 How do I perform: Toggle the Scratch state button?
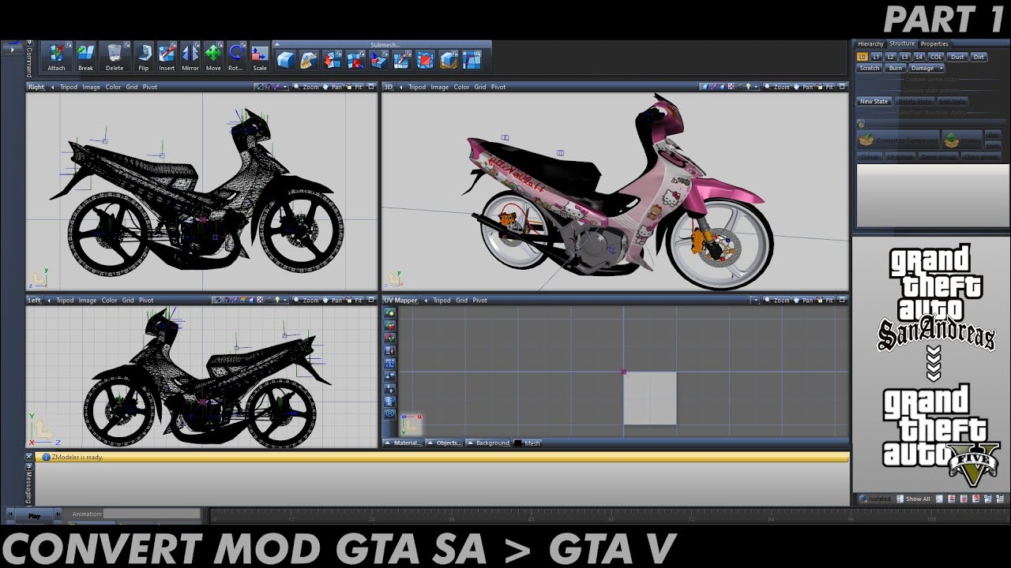[869, 68]
